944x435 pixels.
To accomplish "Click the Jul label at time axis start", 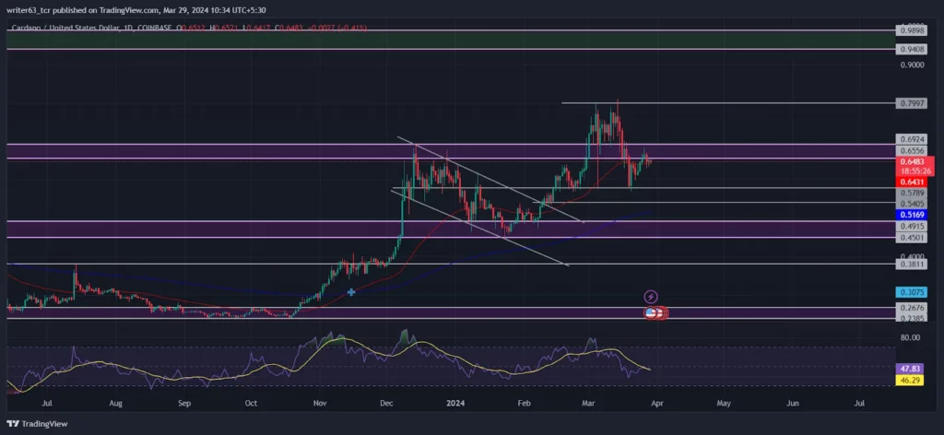I will (x=45, y=403).
